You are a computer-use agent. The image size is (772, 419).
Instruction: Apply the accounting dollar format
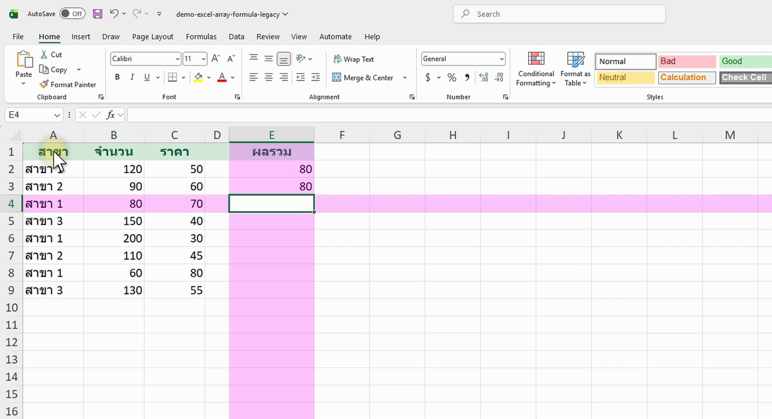click(428, 77)
